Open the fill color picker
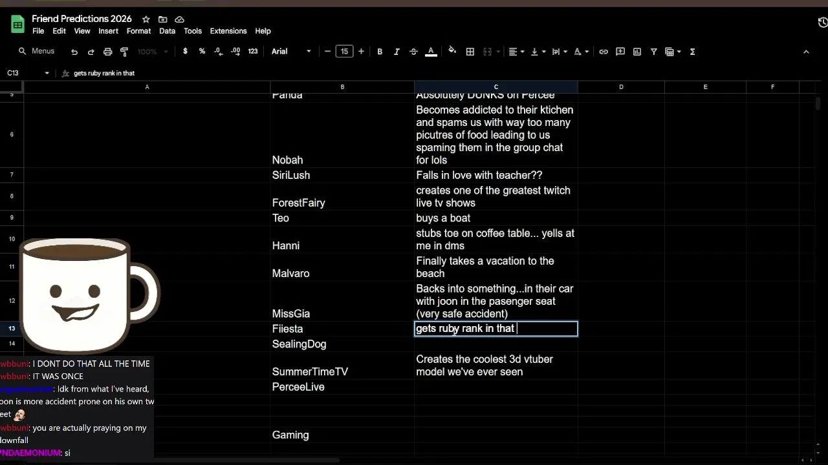This screenshot has height=465, width=828. pyautogui.click(x=452, y=52)
